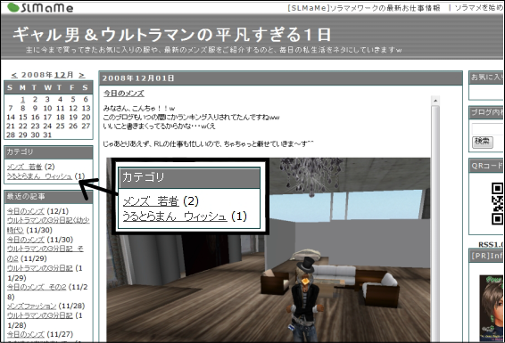Click the QR code image
505x343 pixels.
point(498,203)
